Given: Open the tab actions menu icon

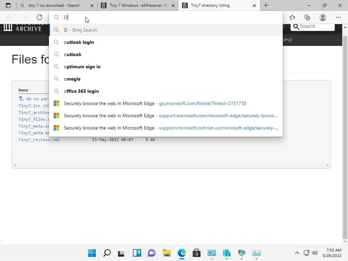Looking at the screenshot, I should [x=8, y=5].
